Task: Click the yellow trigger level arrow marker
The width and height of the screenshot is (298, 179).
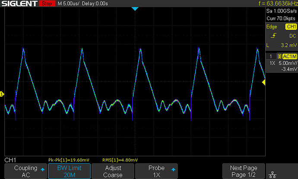Action: coord(263,83)
